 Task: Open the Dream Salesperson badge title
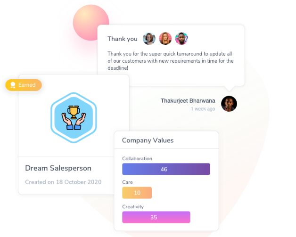[x=58, y=168]
